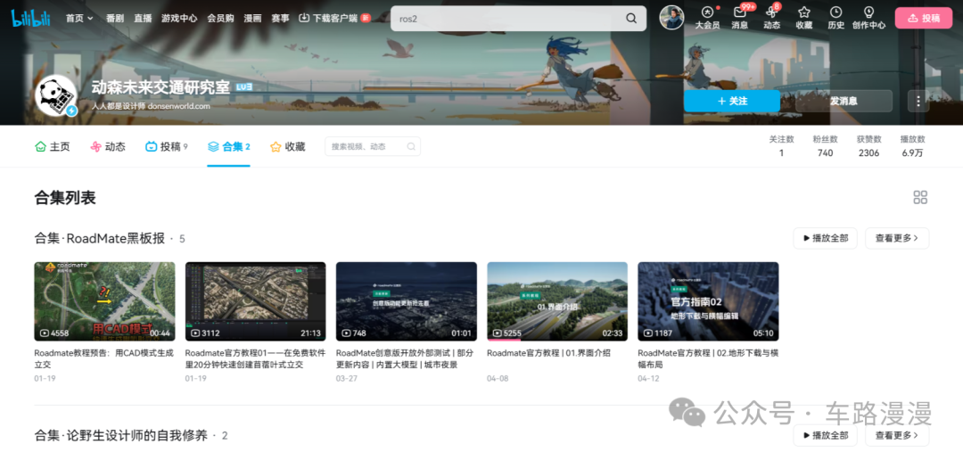
Task: Click 播放全部 for 论野生设计师的自我修养
Action: click(x=825, y=435)
